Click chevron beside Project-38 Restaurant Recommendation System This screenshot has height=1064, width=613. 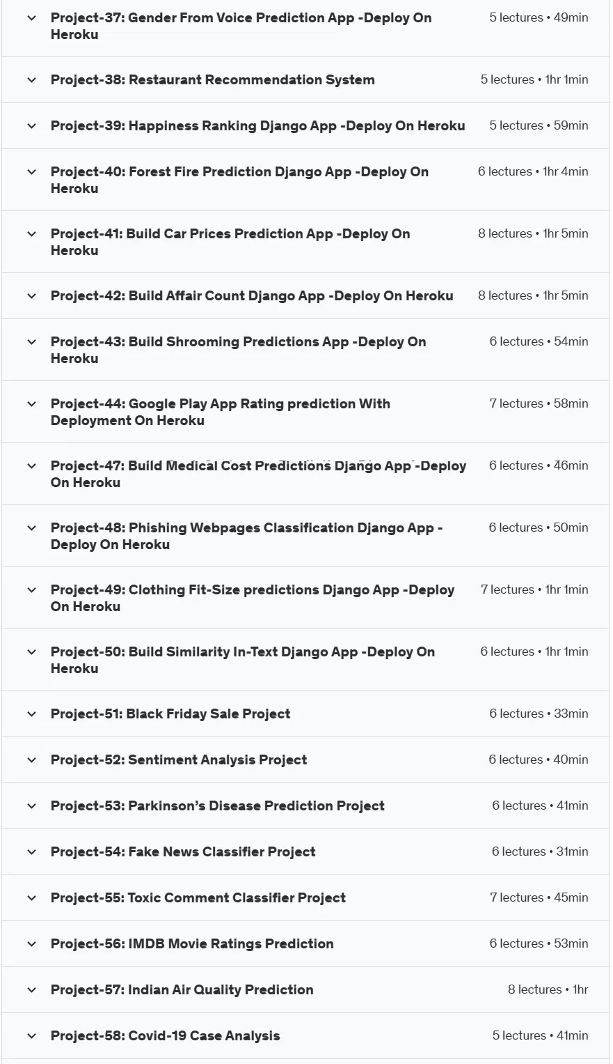(31, 80)
